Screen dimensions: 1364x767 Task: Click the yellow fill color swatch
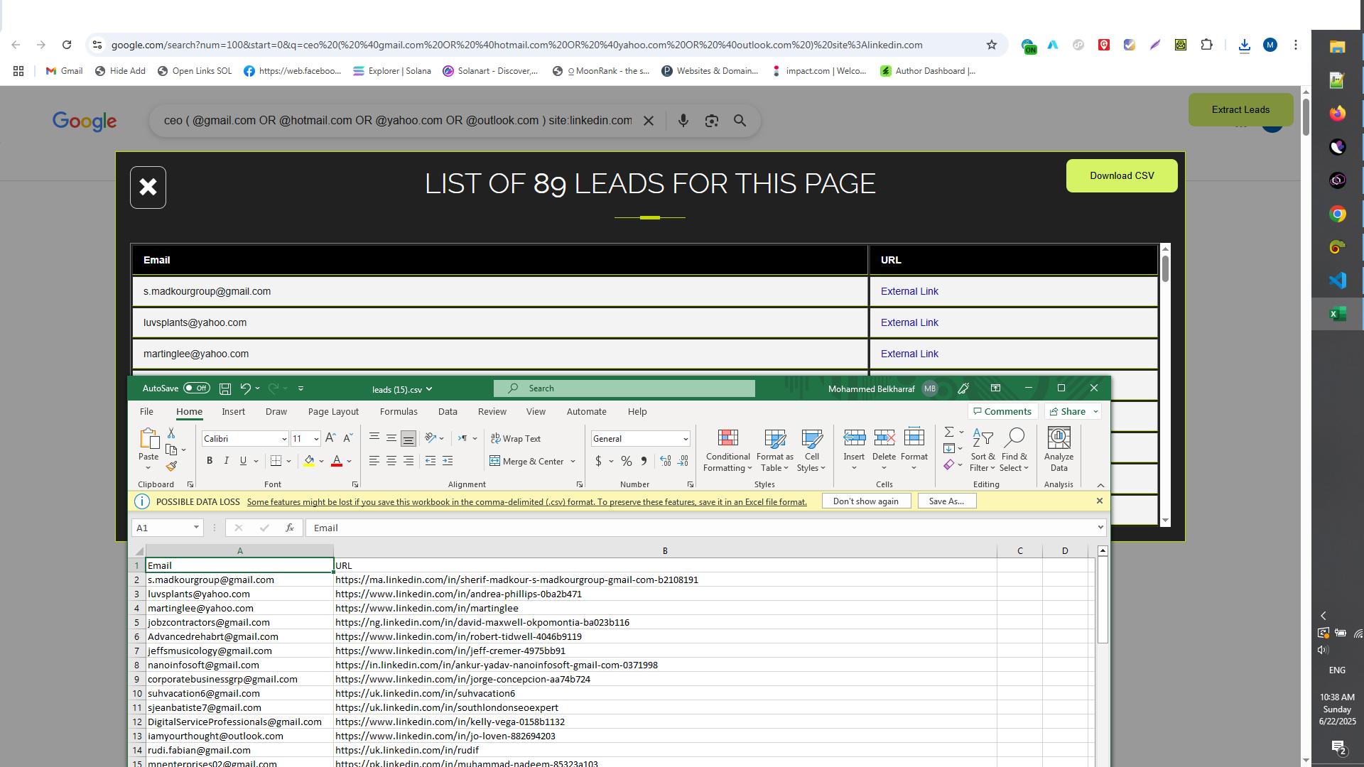pyautogui.click(x=309, y=461)
